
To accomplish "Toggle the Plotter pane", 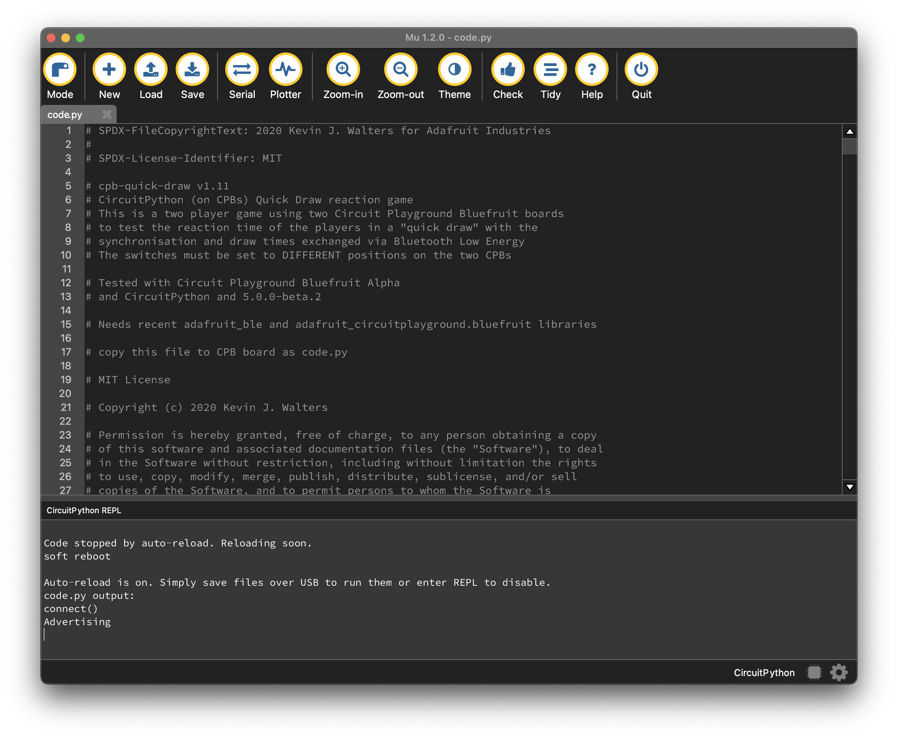I will (x=285, y=70).
